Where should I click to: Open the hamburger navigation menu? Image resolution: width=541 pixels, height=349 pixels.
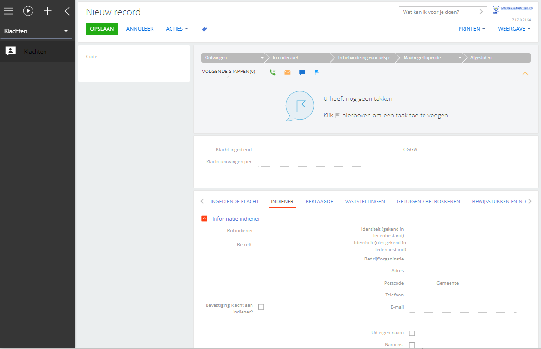8,11
